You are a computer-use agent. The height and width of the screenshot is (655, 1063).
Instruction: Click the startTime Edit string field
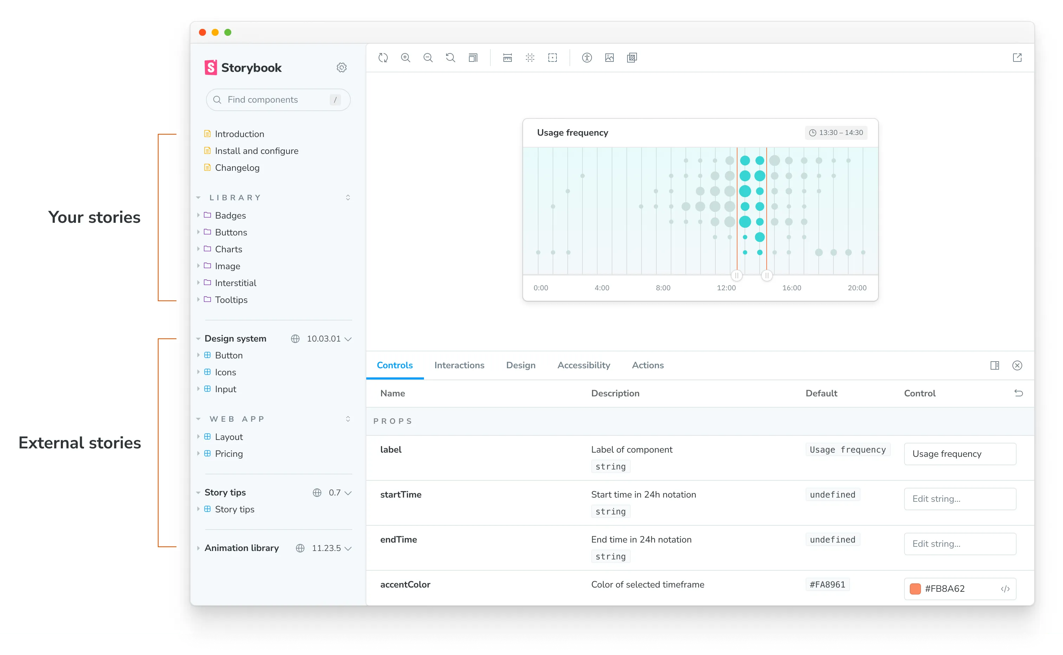click(x=960, y=499)
